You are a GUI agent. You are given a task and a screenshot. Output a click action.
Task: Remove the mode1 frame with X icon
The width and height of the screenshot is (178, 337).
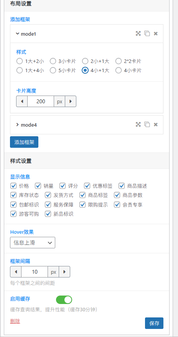[x=156, y=33]
